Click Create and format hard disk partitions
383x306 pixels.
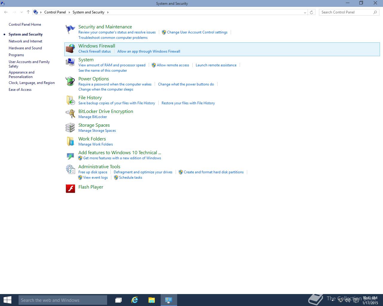pyautogui.click(x=214, y=172)
